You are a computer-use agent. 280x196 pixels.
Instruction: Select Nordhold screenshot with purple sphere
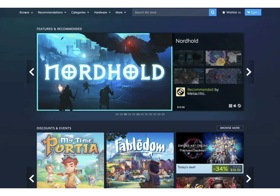pos(223,58)
